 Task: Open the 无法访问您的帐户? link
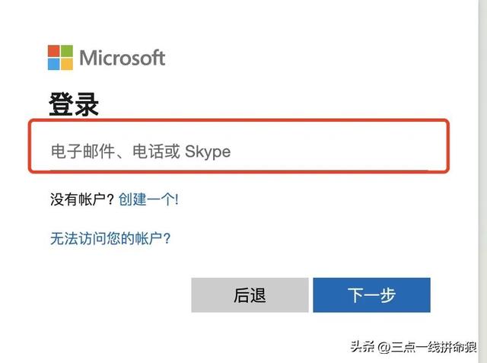(110, 238)
